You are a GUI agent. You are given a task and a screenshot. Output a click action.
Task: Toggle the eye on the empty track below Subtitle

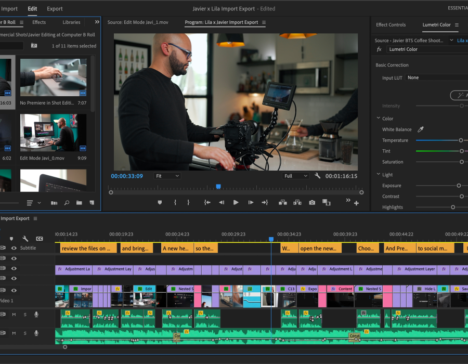[14, 258]
